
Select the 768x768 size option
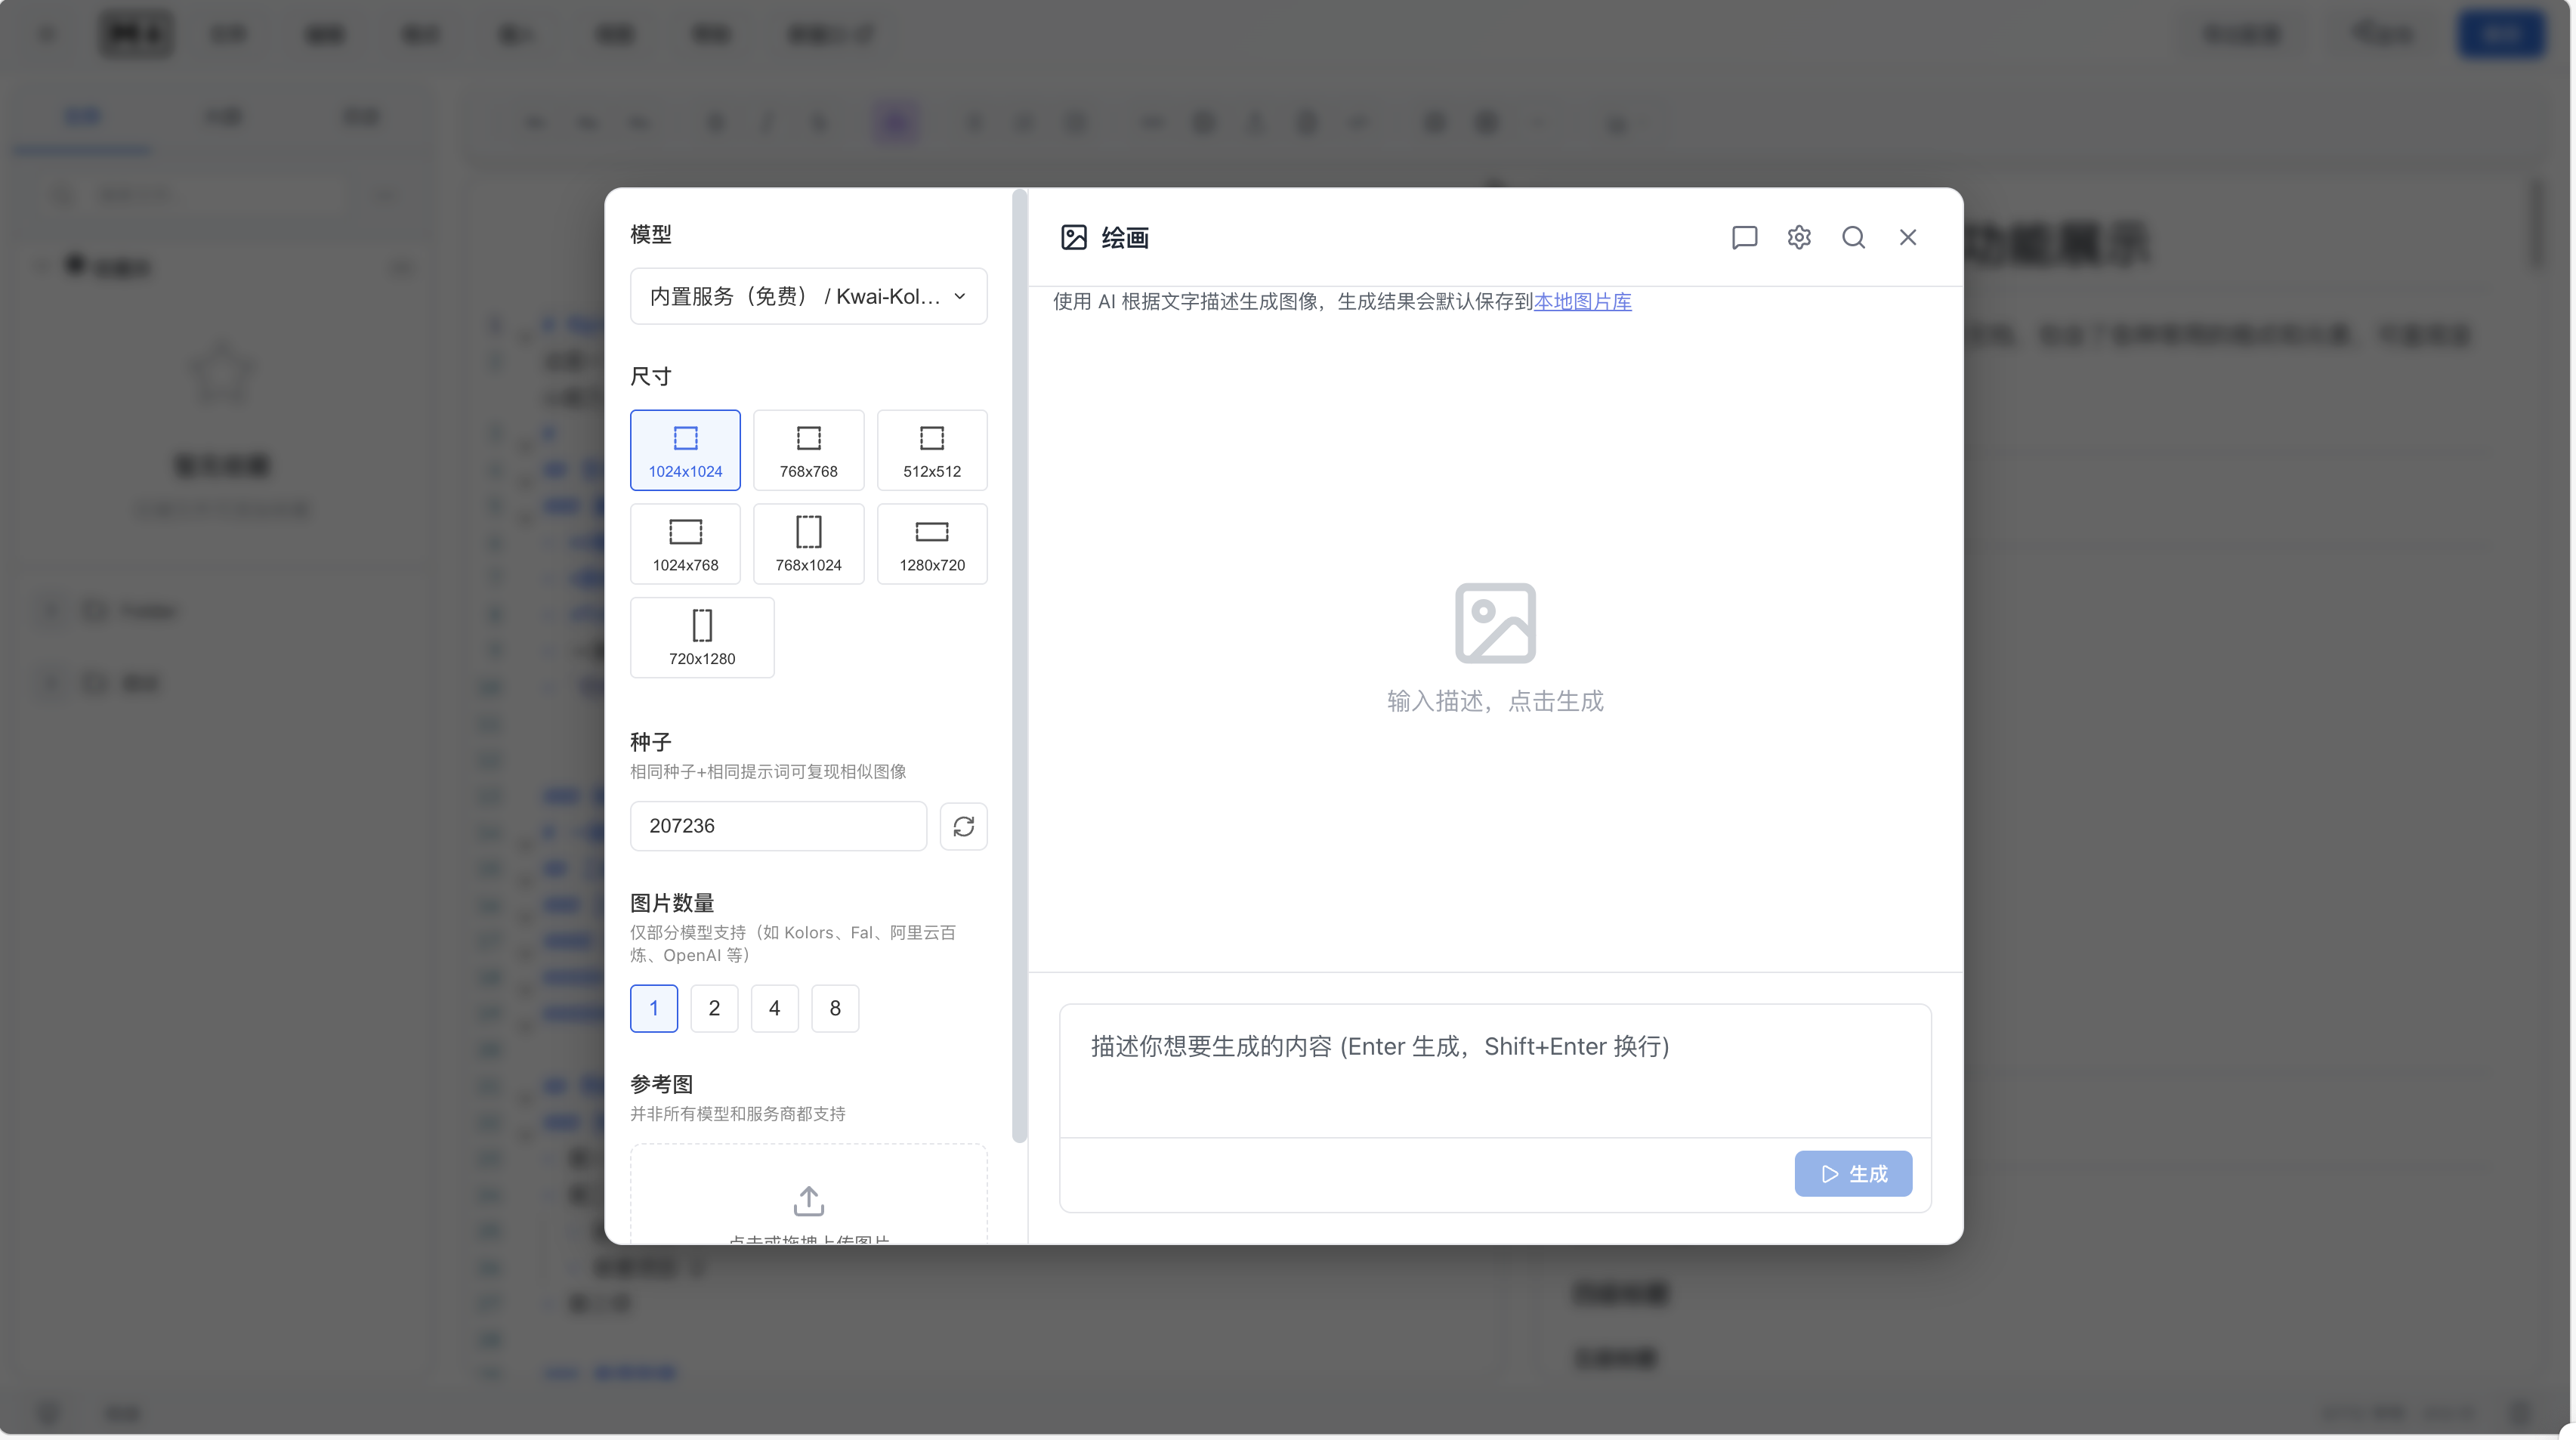(x=808, y=450)
